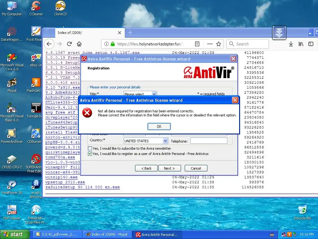318x239 pixels.
Task: Open Microsoft Visual C++ 6.0 shortcut
Action: tap(12, 61)
